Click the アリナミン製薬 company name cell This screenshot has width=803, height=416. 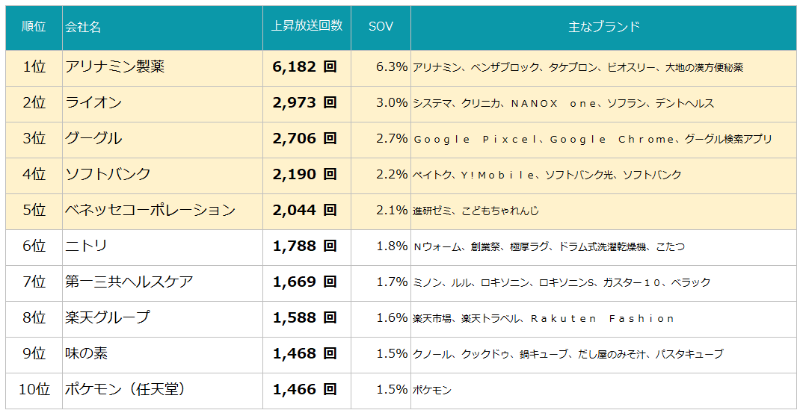(115, 66)
